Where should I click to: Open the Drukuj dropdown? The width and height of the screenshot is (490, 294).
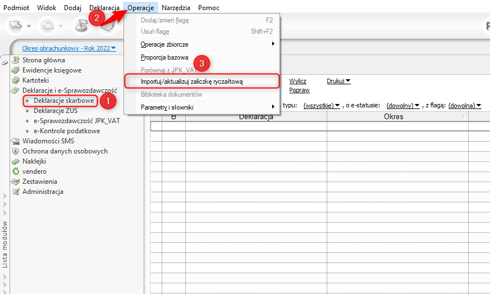[x=338, y=81]
